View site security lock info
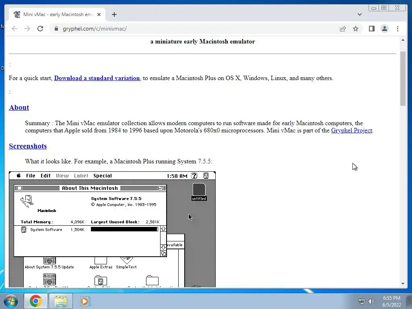This screenshot has width=412, height=309. click(56, 29)
